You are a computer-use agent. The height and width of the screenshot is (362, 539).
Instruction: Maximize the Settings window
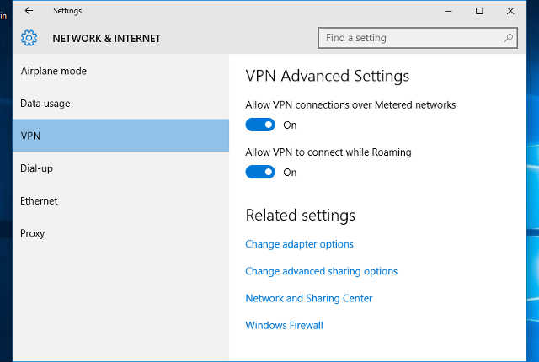click(x=479, y=11)
